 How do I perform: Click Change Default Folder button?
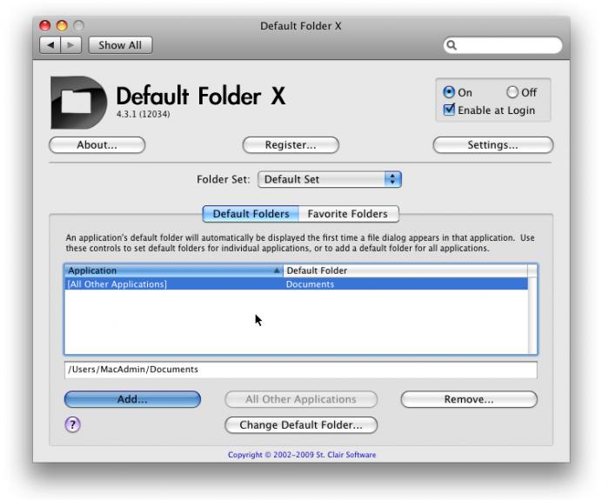[301, 425]
